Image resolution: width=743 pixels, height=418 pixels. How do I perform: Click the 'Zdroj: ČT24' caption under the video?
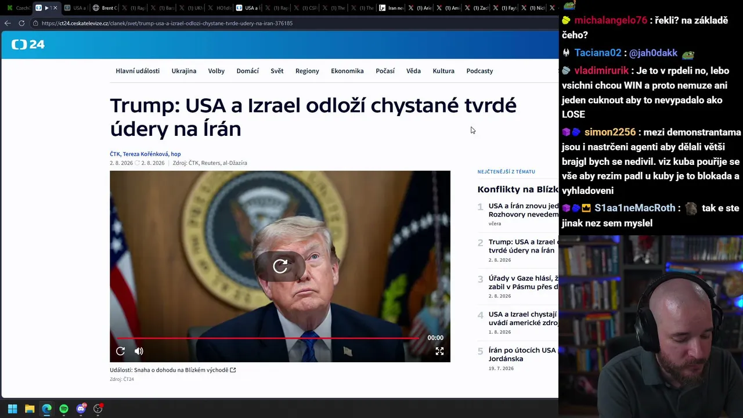point(122,379)
